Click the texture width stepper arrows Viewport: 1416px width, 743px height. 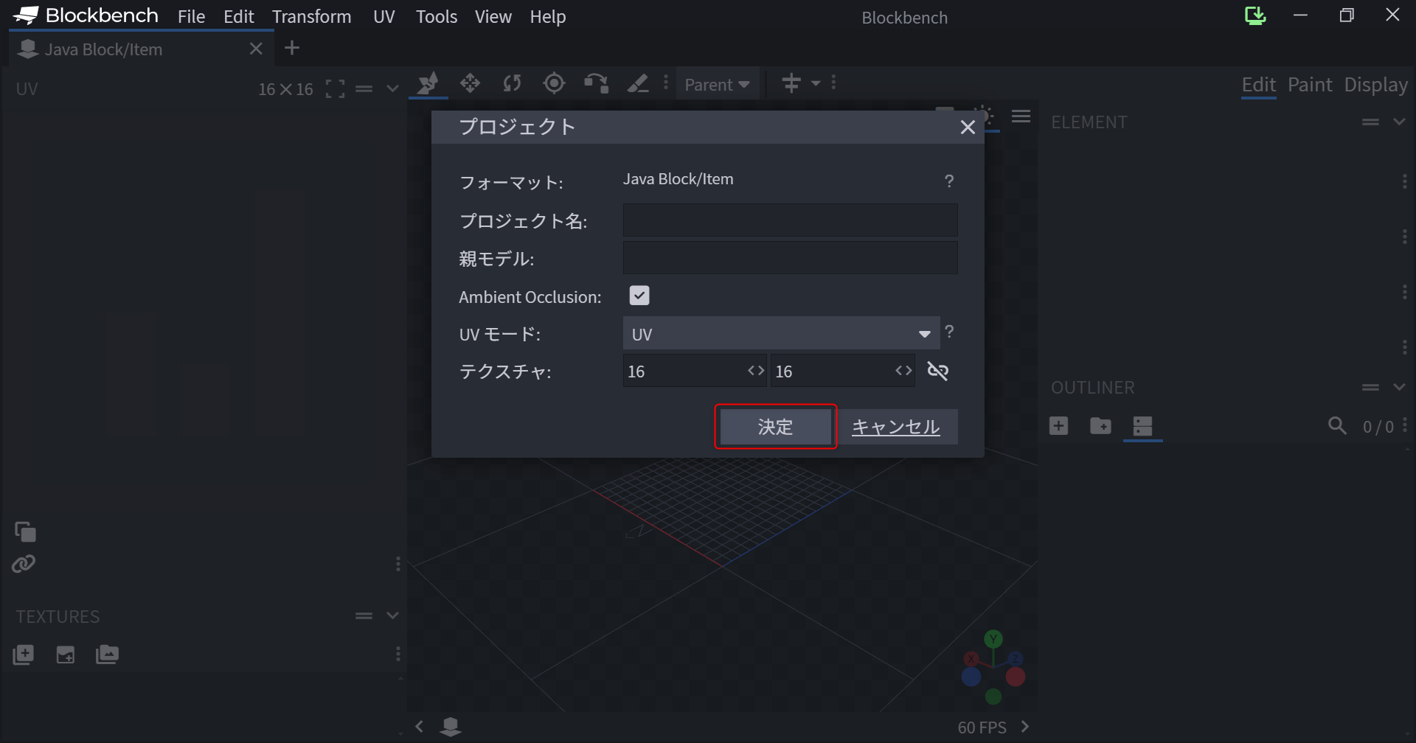pyautogui.click(x=755, y=371)
